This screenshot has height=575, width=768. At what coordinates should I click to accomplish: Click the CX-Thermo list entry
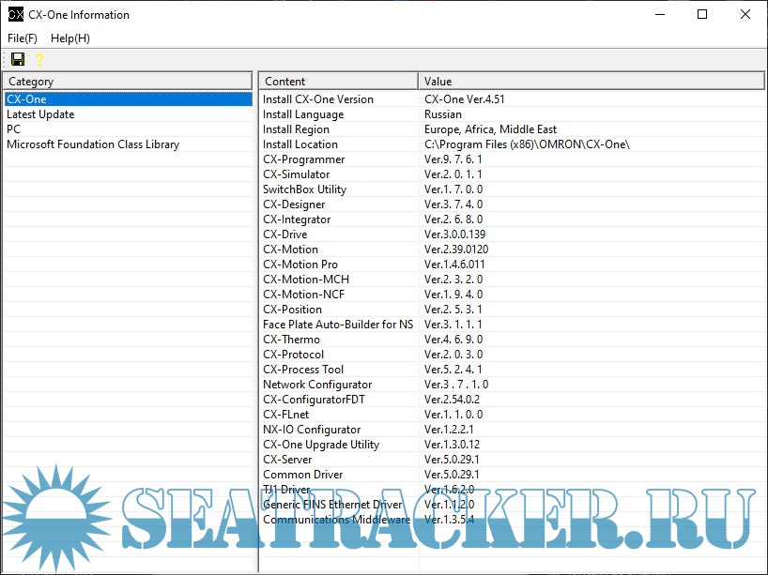(x=291, y=340)
